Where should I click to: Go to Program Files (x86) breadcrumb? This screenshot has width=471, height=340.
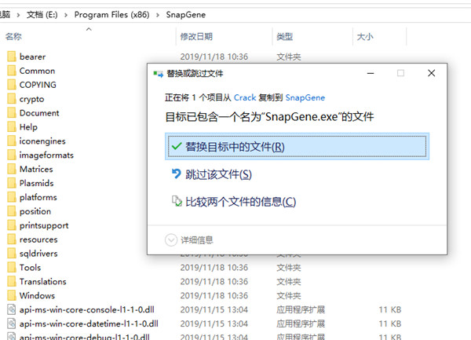(x=111, y=14)
